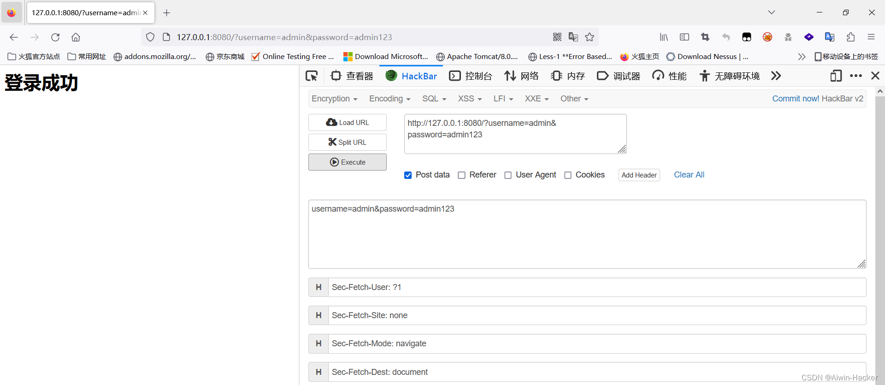
Task: Open the Library history and bookmarks icon
Action: [x=664, y=37]
